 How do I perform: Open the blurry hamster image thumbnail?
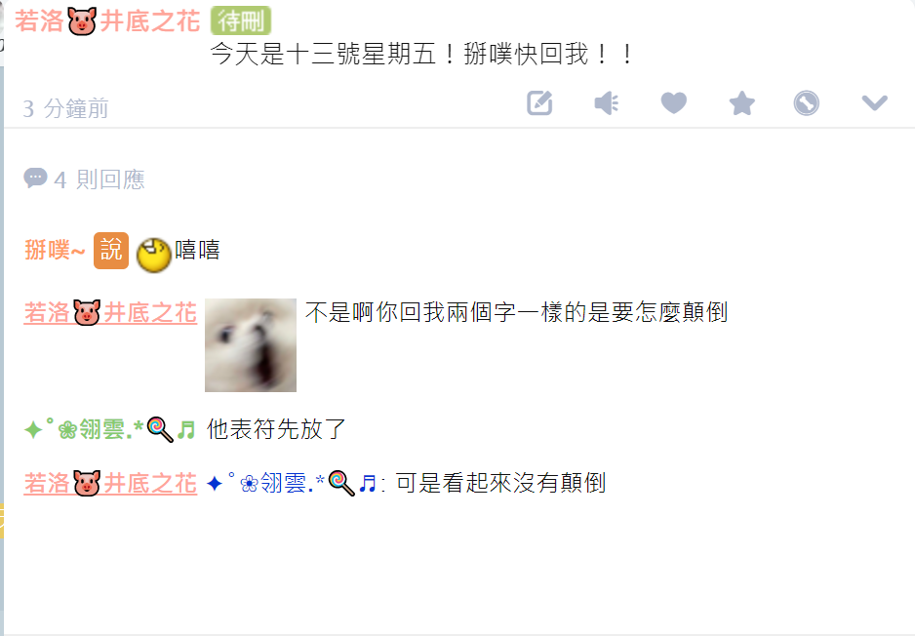pyautogui.click(x=251, y=345)
